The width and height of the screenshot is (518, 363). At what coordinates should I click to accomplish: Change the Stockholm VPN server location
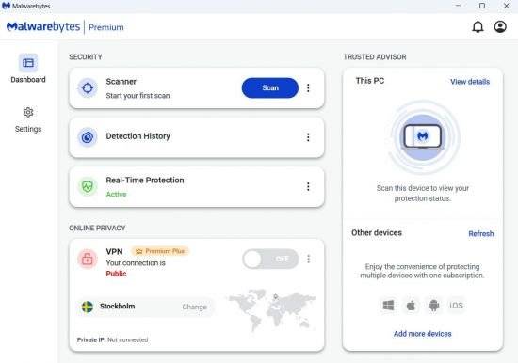(194, 307)
